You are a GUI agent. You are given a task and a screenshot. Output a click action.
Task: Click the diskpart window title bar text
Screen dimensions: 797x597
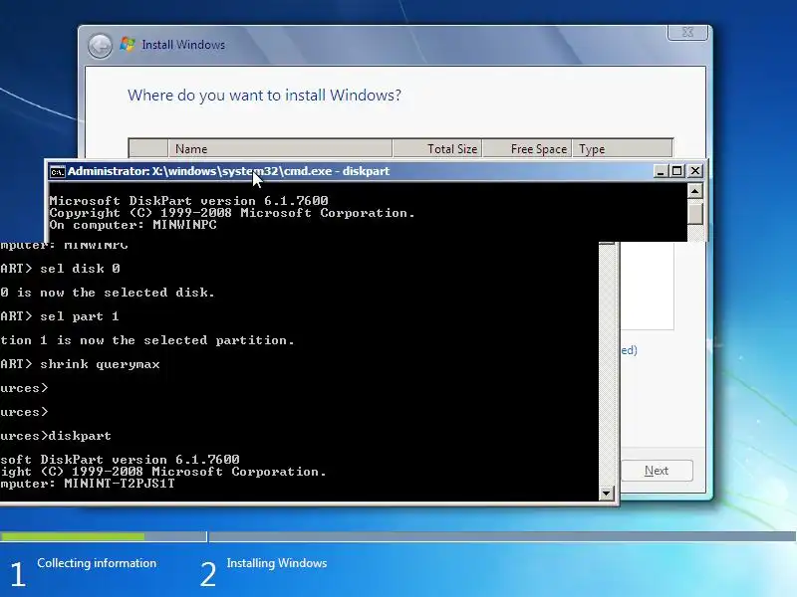coord(228,171)
